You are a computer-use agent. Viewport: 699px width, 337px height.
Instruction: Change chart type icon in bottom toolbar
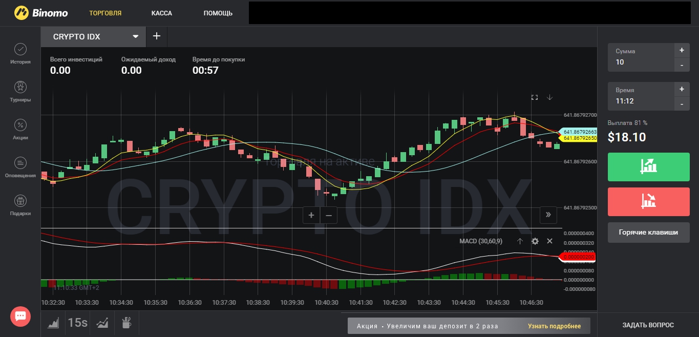pyautogui.click(x=53, y=323)
